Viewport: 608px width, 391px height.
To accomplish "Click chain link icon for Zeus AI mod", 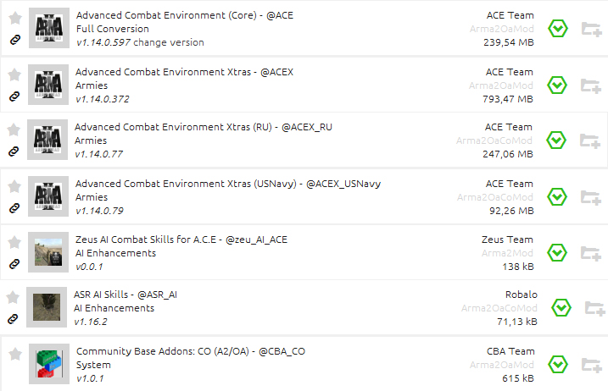I will coord(14,264).
